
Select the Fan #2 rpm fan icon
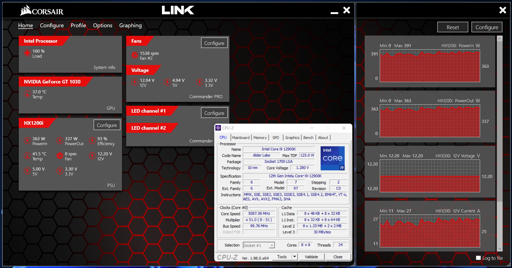point(134,55)
